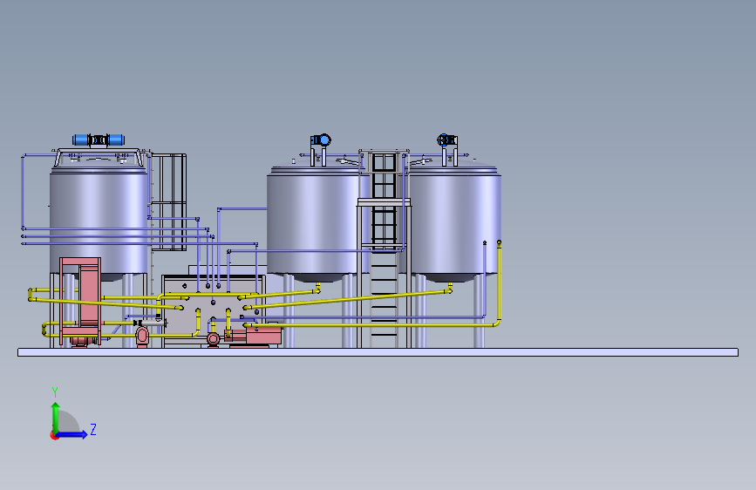
Task: Select the blue motor on top of middle tank
Action: [321, 140]
